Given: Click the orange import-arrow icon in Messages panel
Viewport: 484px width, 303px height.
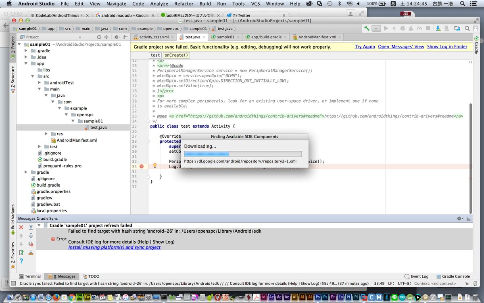Looking at the screenshot, I should pos(31,253).
